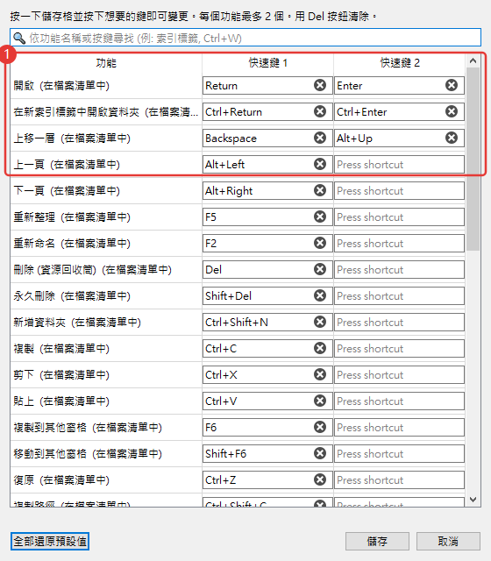Click the 快速鍵 2 column header
This screenshot has height=561, width=491.
coord(400,63)
